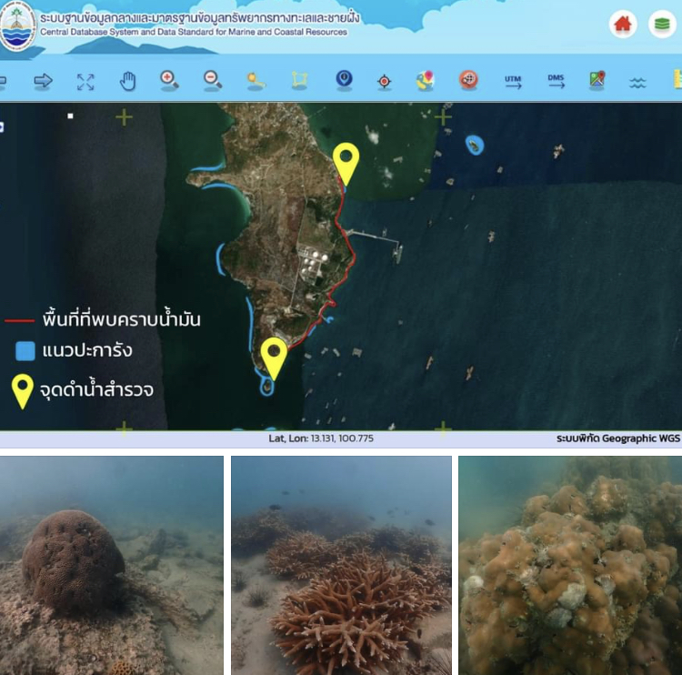Click the blue coral reef legend swatch
The width and height of the screenshot is (682, 675).
pos(25,351)
